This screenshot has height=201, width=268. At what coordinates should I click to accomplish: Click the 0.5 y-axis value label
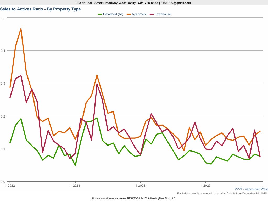[x=3, y=18]
